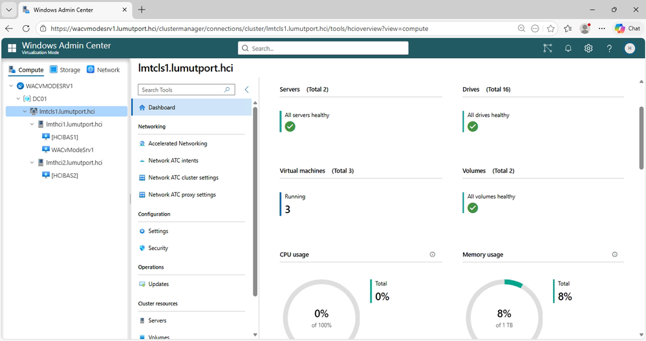Screen dimensions: 646x341
Task: Select the [HCIBAS2] tree item
Action: (x=65, y=175)
